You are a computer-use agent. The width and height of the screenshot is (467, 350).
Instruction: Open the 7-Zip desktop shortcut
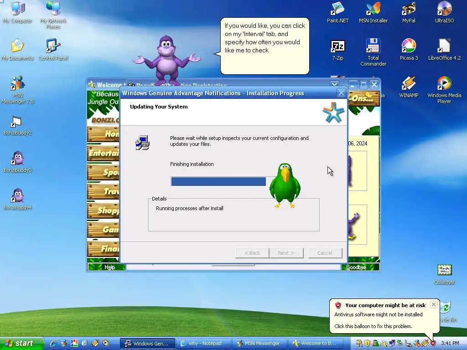[338, 50]
